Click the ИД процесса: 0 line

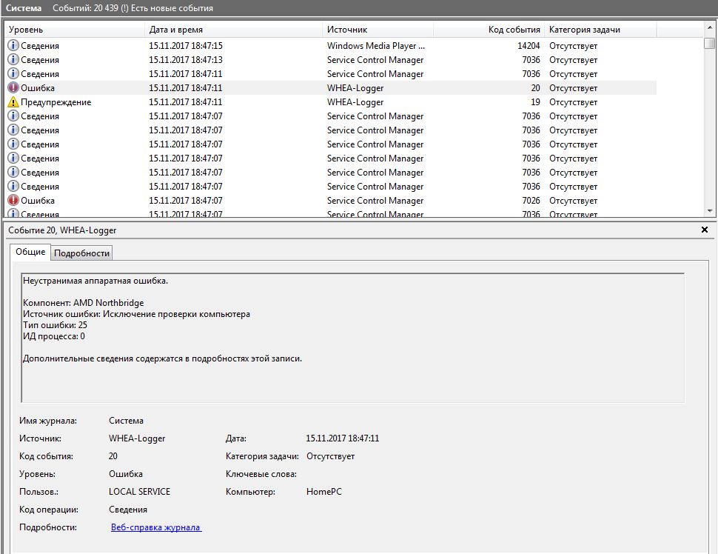[x=53, y=336]
